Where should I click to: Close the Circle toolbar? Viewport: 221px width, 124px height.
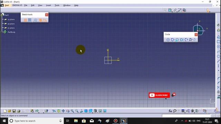[196, 34]
